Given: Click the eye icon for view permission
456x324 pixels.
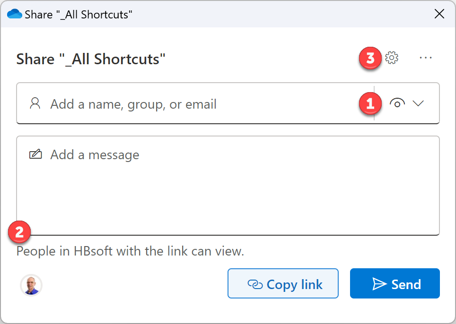Looking at the screenshot, I should click(x=397, y=103).
